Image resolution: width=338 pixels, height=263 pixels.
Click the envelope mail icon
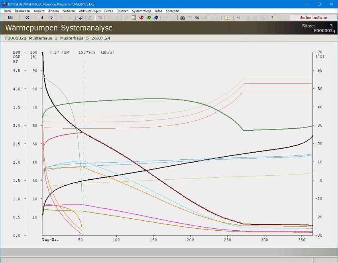pos(227,18)
